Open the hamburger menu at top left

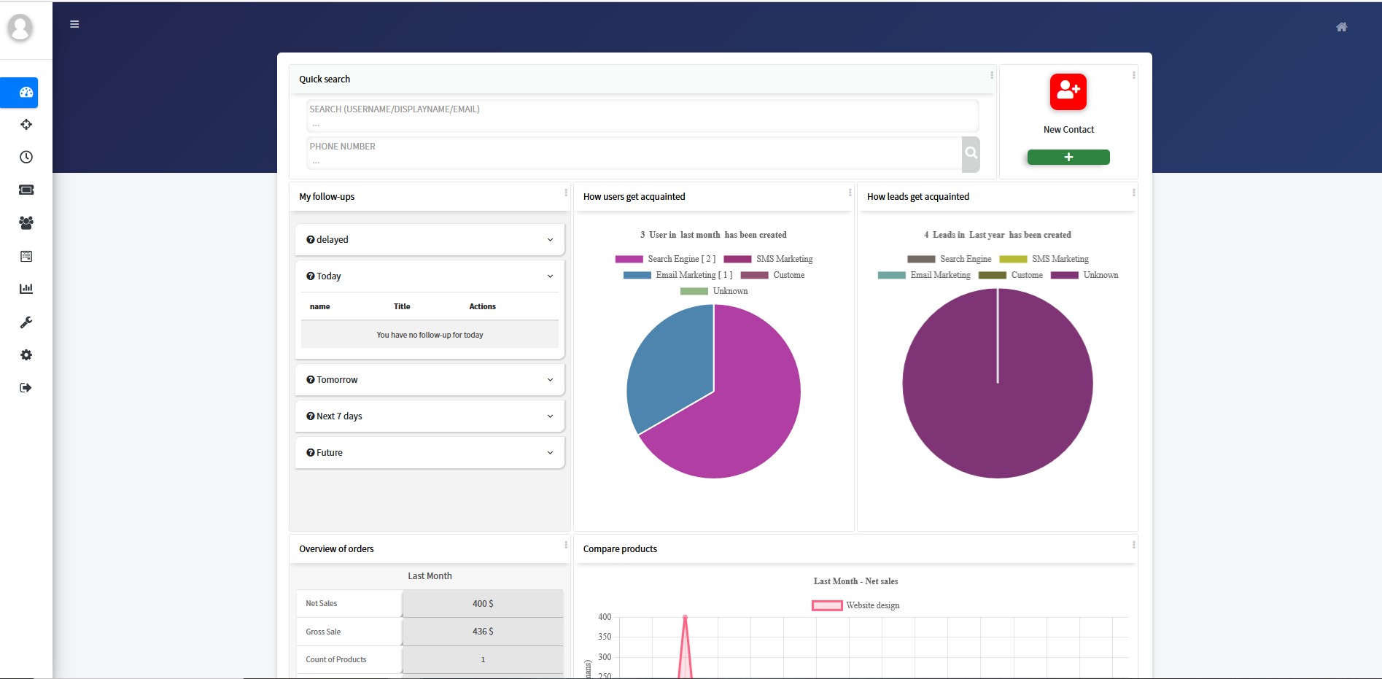(x=74, y=24)
